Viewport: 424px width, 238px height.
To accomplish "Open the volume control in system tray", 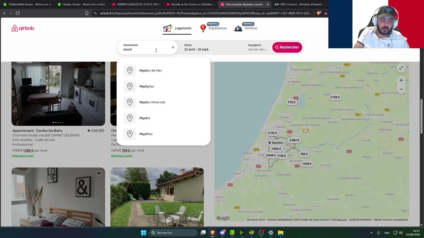I will (x=400, y=233).
